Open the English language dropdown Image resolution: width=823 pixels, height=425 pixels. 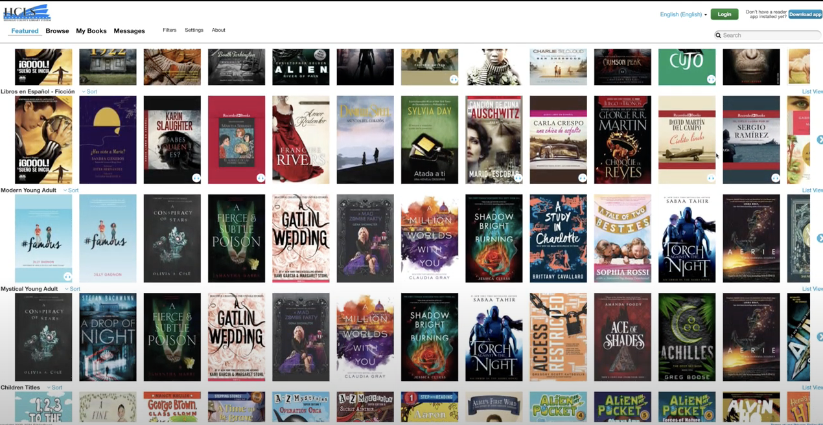(683, 14)
